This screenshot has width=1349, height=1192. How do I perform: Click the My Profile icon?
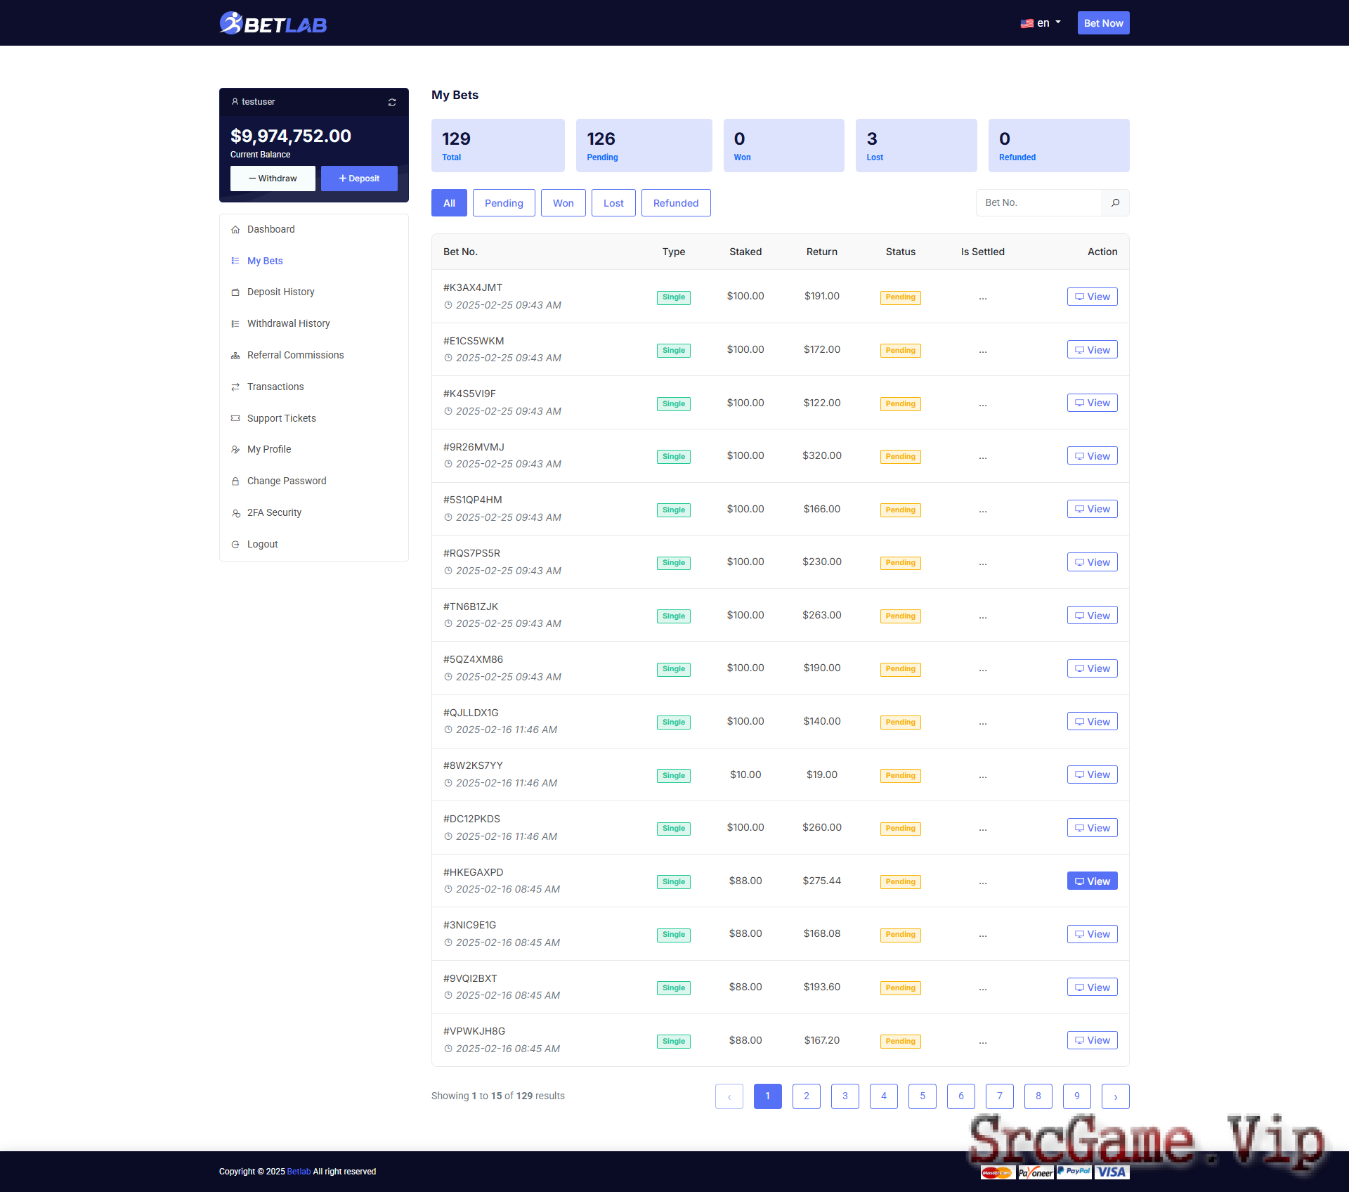pyautogui.click(x=235, y=450)
